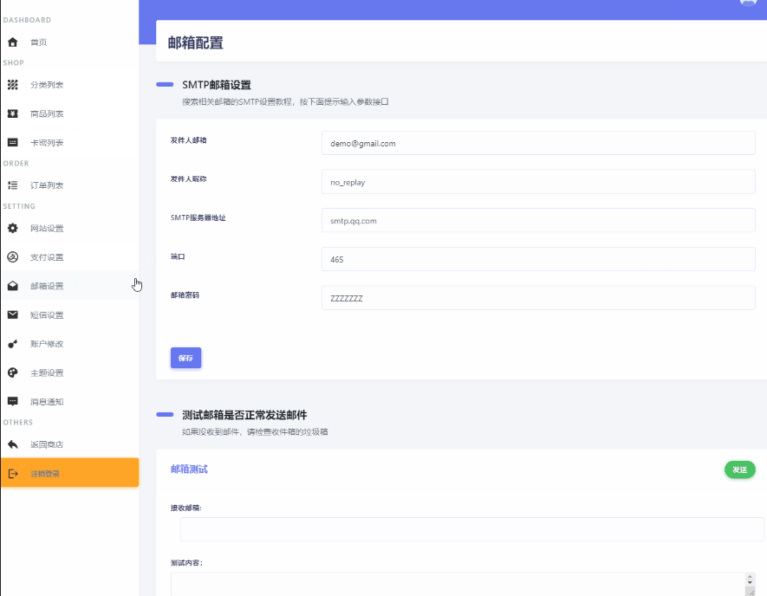The height and width of the screenshot is (596, 767).
Task: Click the SMTP邮箱设置 section heading
Action: point(217,85)
